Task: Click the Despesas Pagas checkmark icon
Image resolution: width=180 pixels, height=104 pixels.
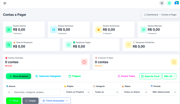Action: click(x=69, y=45)
